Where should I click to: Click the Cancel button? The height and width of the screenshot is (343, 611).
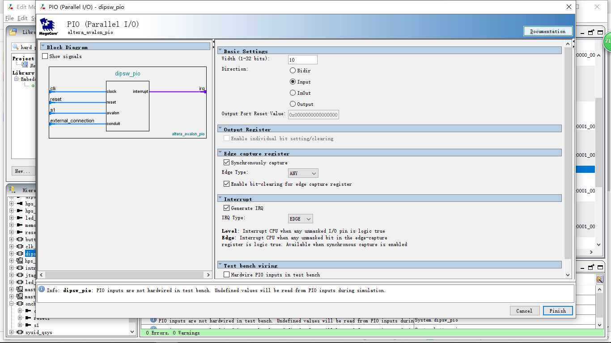[524, 311]
